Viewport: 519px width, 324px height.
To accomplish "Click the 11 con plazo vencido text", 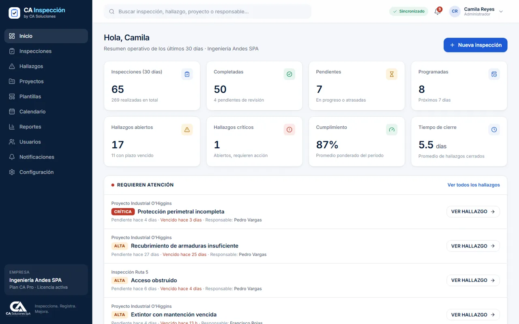I will 133,156.
